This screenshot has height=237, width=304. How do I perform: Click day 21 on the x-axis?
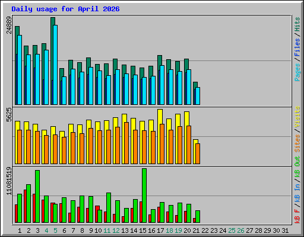tap(196, 230)
